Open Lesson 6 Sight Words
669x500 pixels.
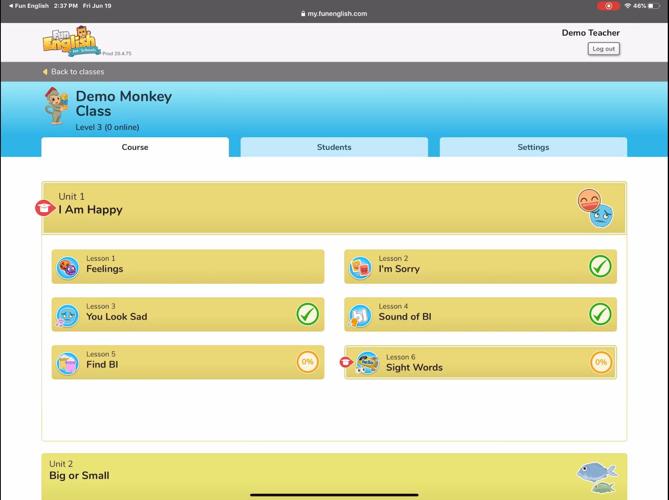(481, 362)
